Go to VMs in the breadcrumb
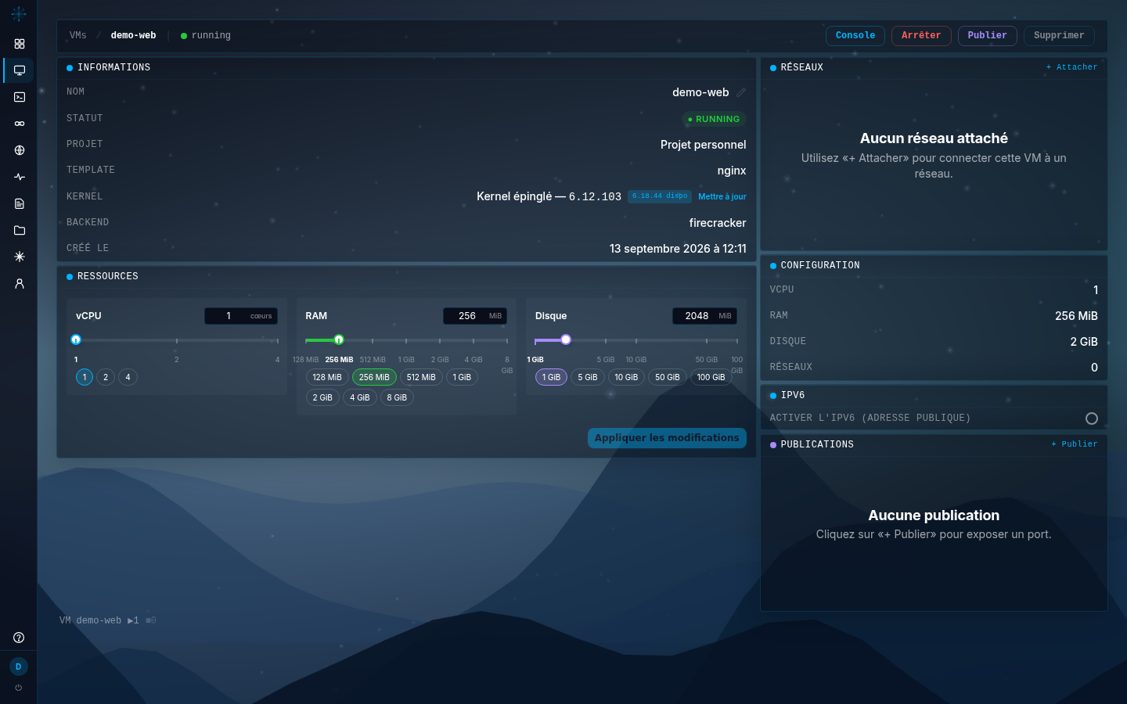The width and height of the screenshot is (1127, 704). [x=78, y=35]
